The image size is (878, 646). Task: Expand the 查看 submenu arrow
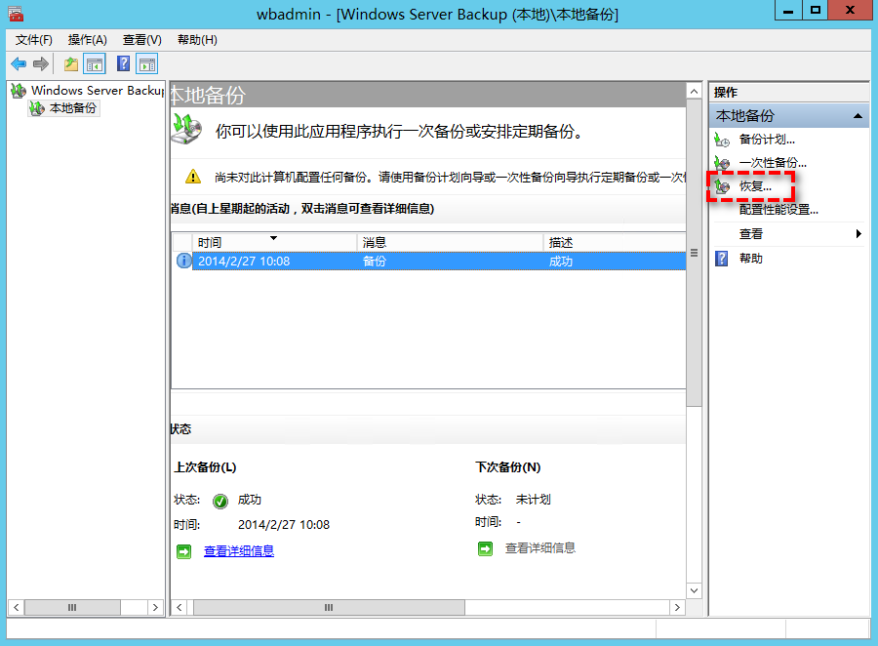(858, 233)
